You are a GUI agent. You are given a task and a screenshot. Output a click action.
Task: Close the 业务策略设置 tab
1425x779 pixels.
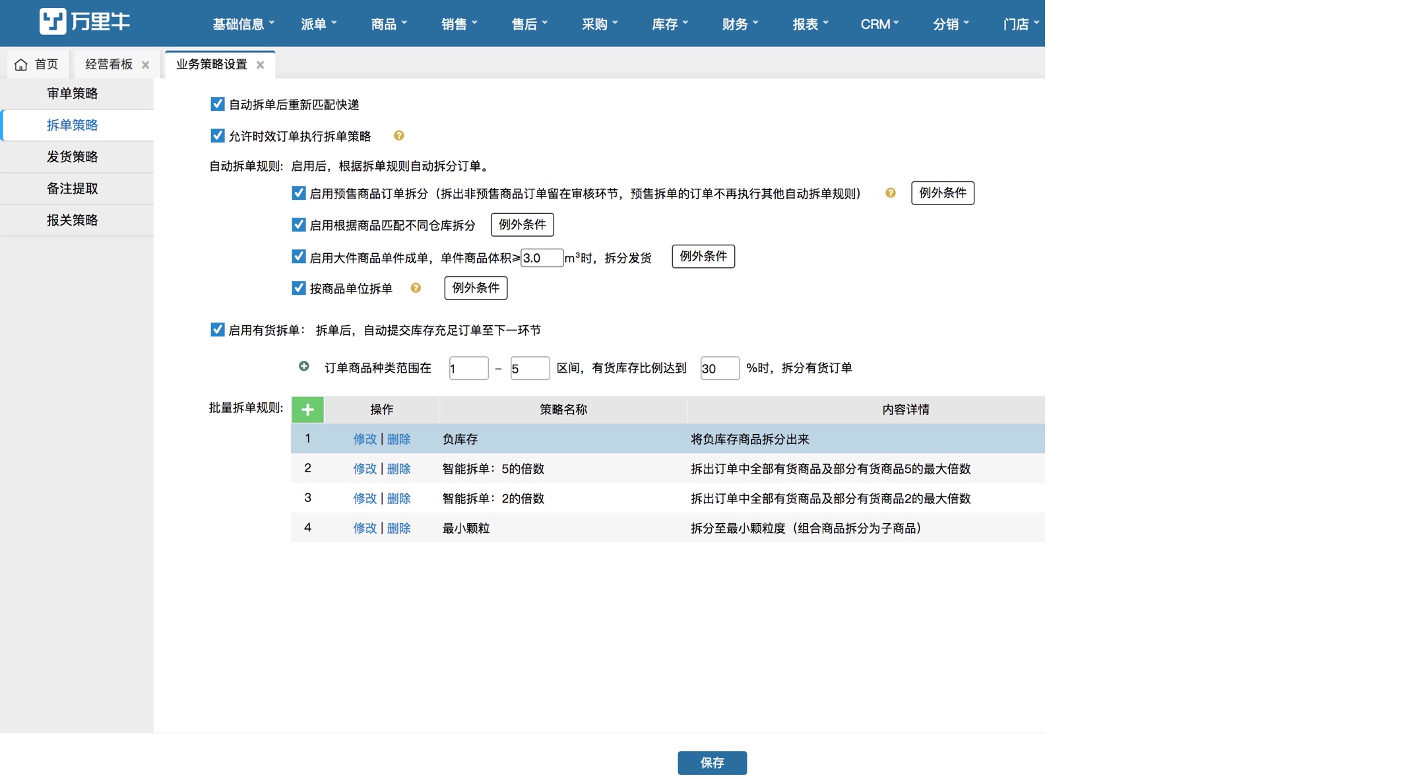[x=261, y=65]
